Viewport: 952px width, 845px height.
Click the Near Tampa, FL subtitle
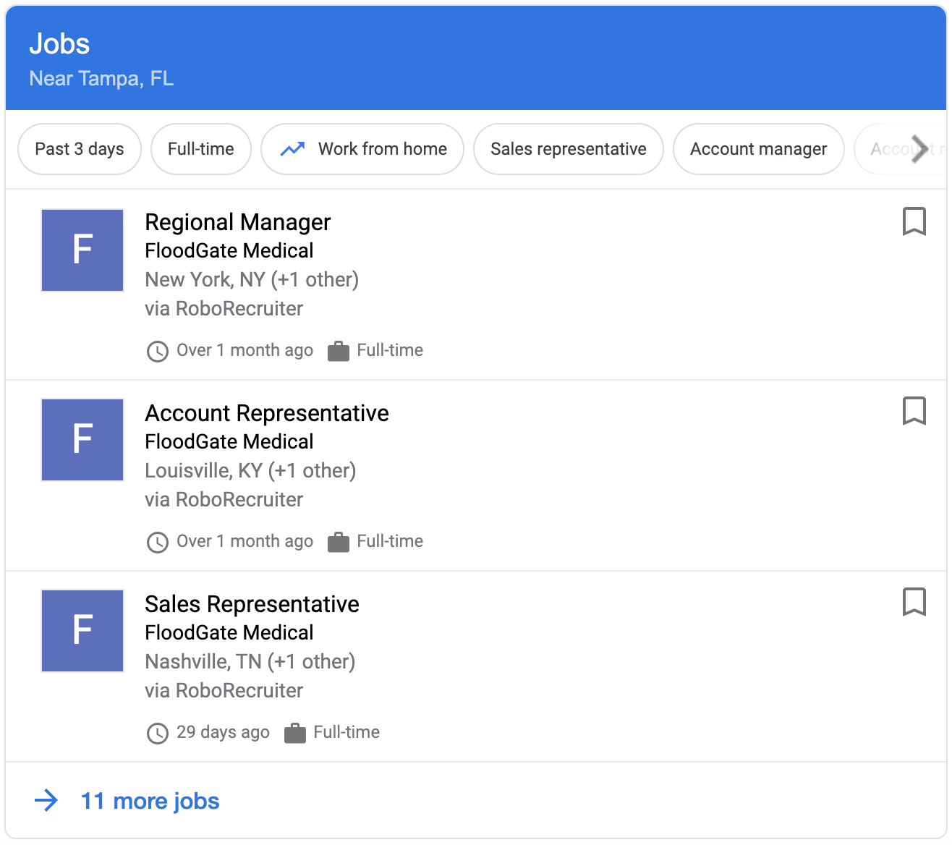tap(101, 78)
